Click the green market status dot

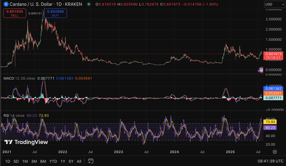click(x=89, y=4)
